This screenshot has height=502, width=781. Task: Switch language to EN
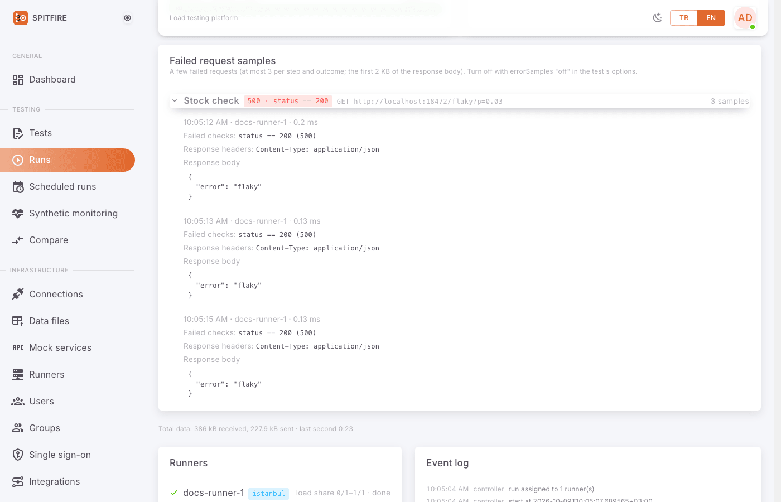tap(711, 18)
